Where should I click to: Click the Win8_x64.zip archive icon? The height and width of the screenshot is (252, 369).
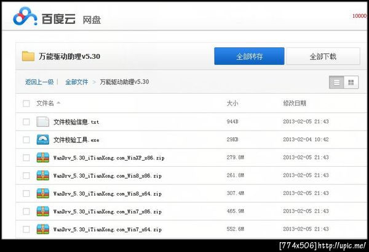(x=43, y=193)
